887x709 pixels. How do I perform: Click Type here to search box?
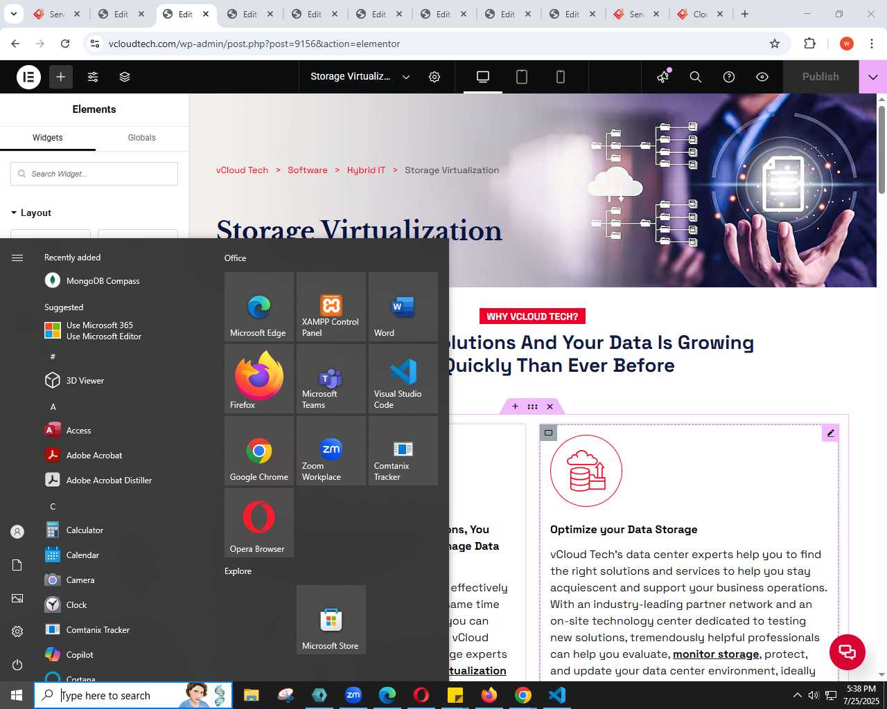[x=133, y=695]
